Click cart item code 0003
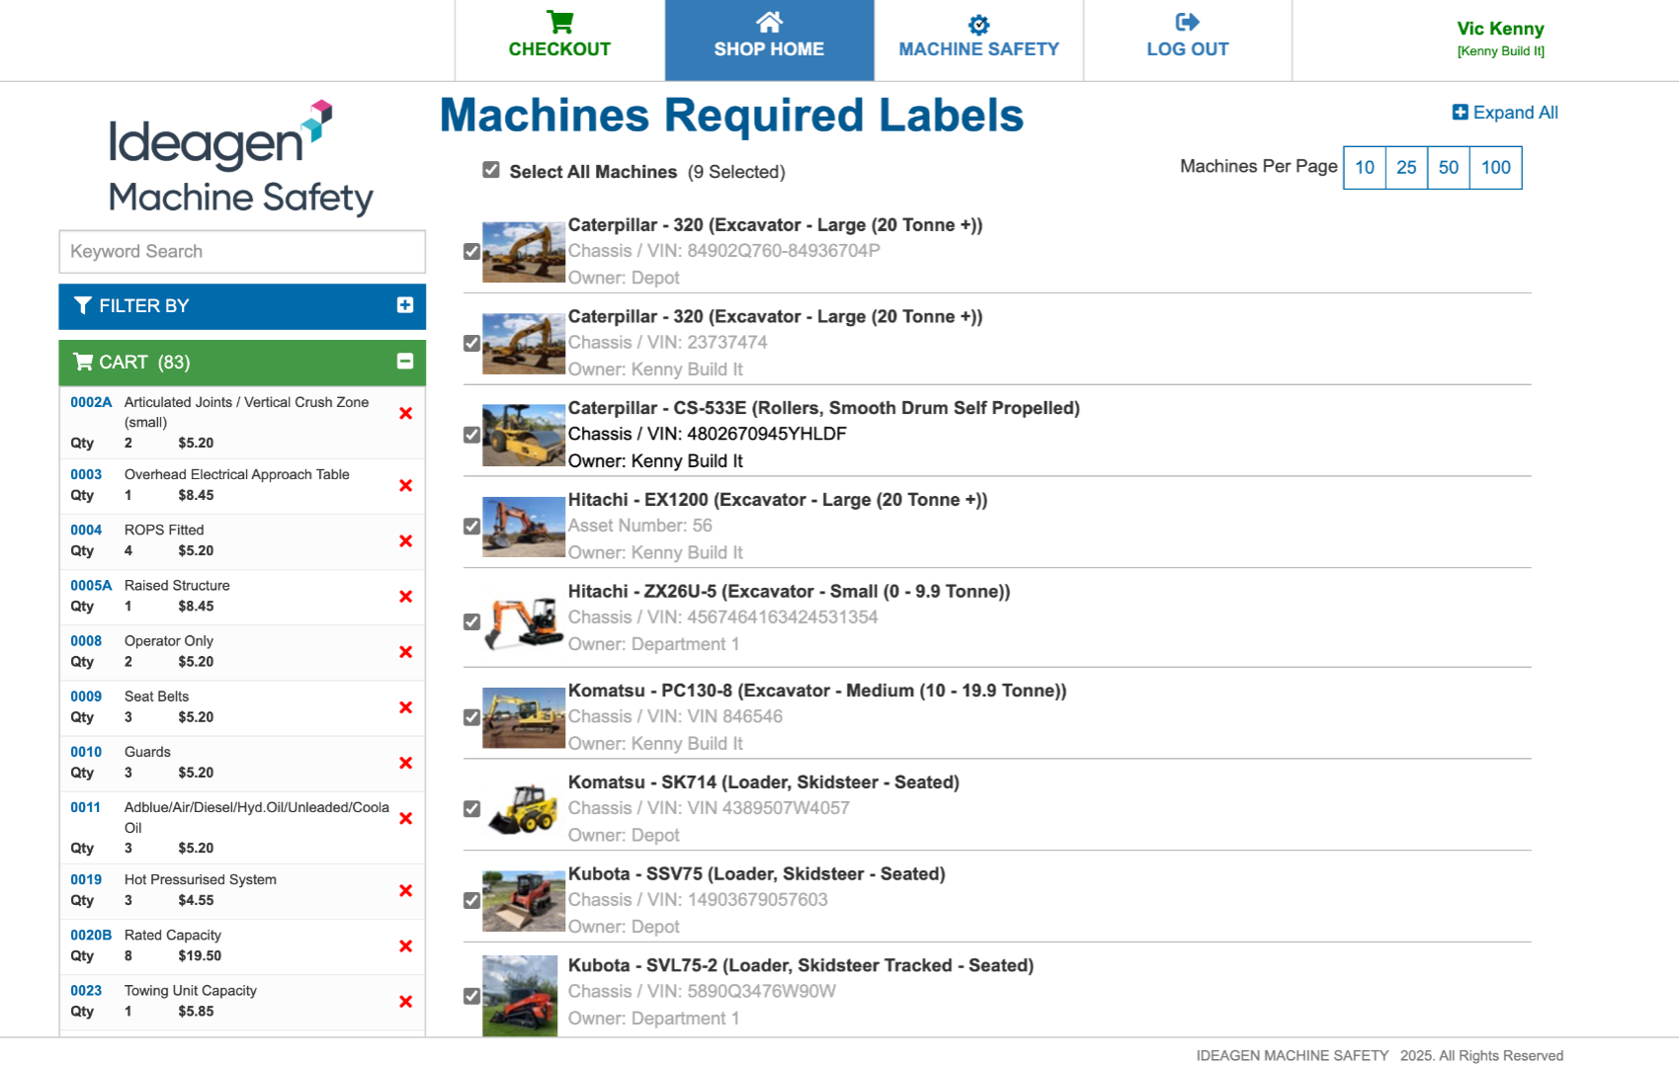Screen dimensions: 1679x1067 pos(86,474)
